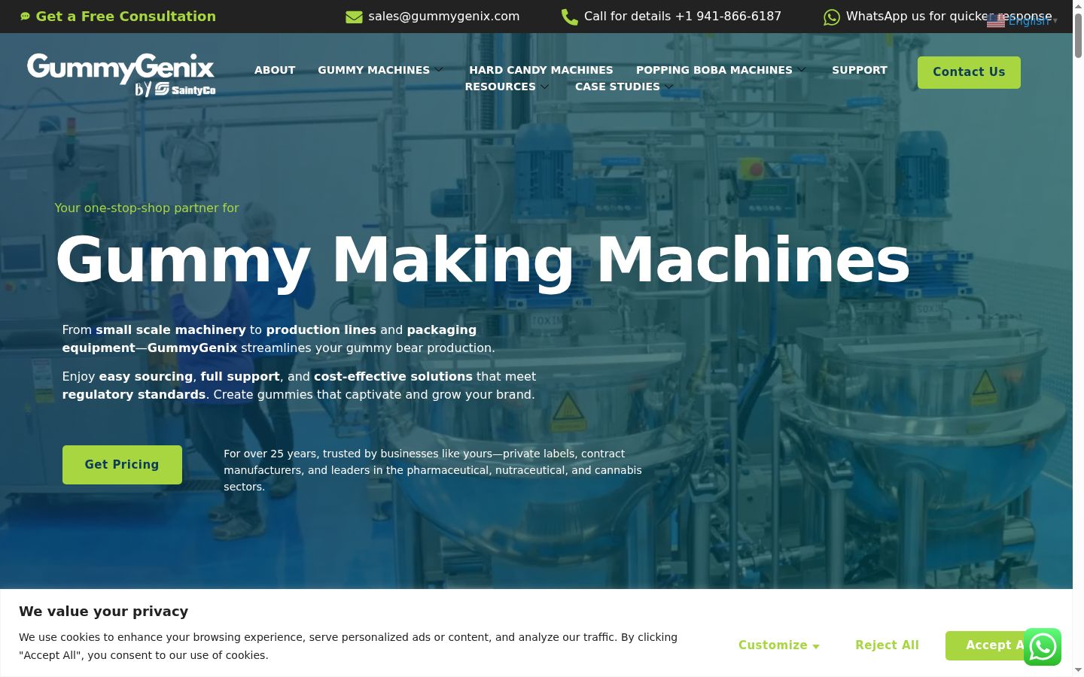Viewport: 1084px width, 677px height.
Task: Accept all cookies
Action: [x=995, y=645]
